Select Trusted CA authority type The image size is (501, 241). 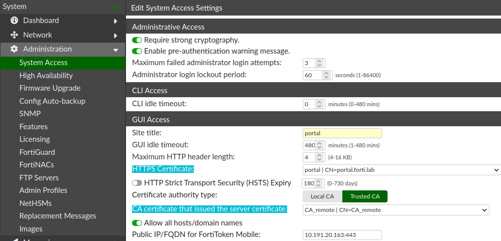pyautogui.click(x=364, y=196)
